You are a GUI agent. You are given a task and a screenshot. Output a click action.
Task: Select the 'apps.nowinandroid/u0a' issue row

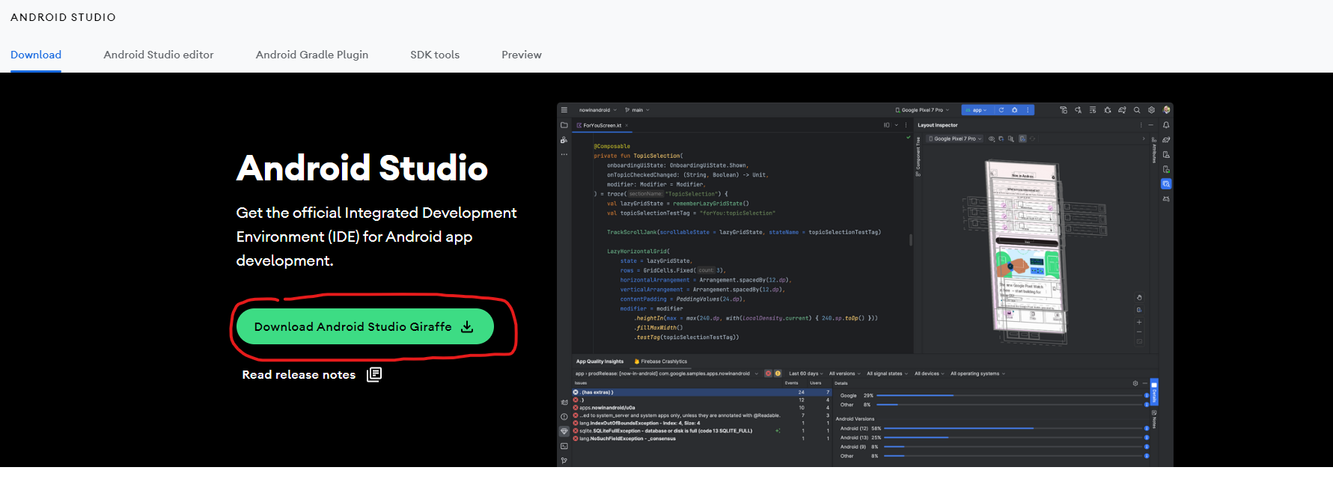[702, 408]
